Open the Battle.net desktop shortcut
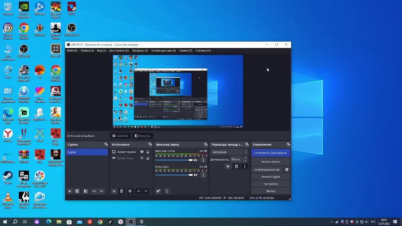 [40, 9]
